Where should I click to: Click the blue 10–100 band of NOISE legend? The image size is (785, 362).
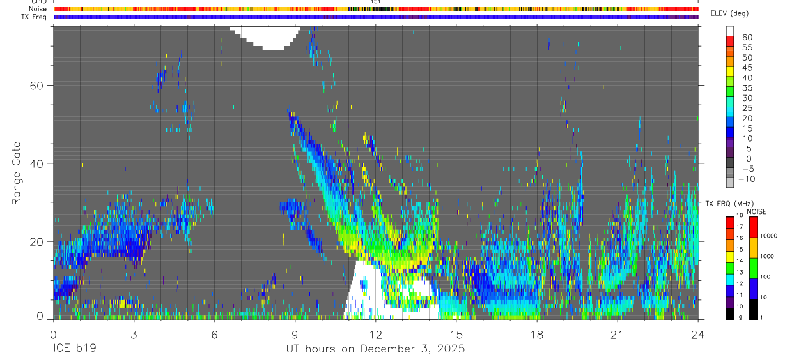coord(754,287)
